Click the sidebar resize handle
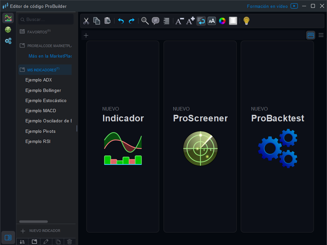327x245 pixels. point(77,128)
